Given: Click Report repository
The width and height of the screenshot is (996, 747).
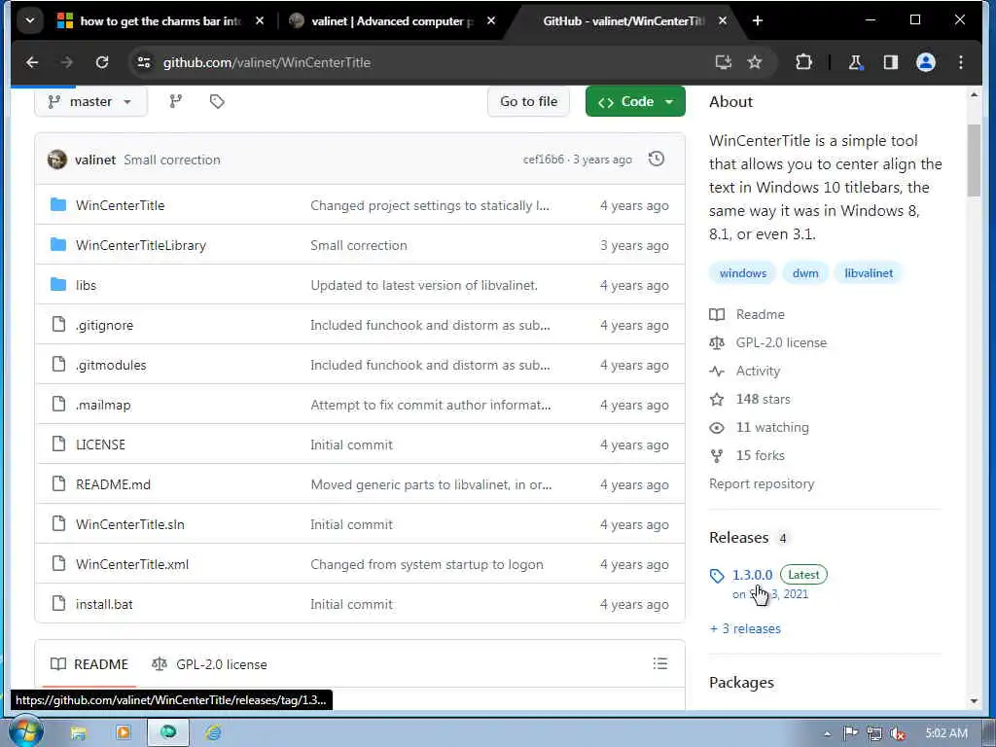Looking at the screenshot, I should click(x=762, y=484).
